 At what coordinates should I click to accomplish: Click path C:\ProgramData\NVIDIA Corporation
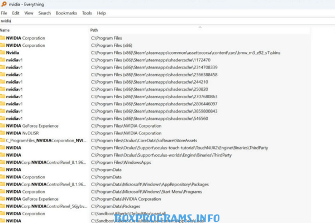point(126,199)
